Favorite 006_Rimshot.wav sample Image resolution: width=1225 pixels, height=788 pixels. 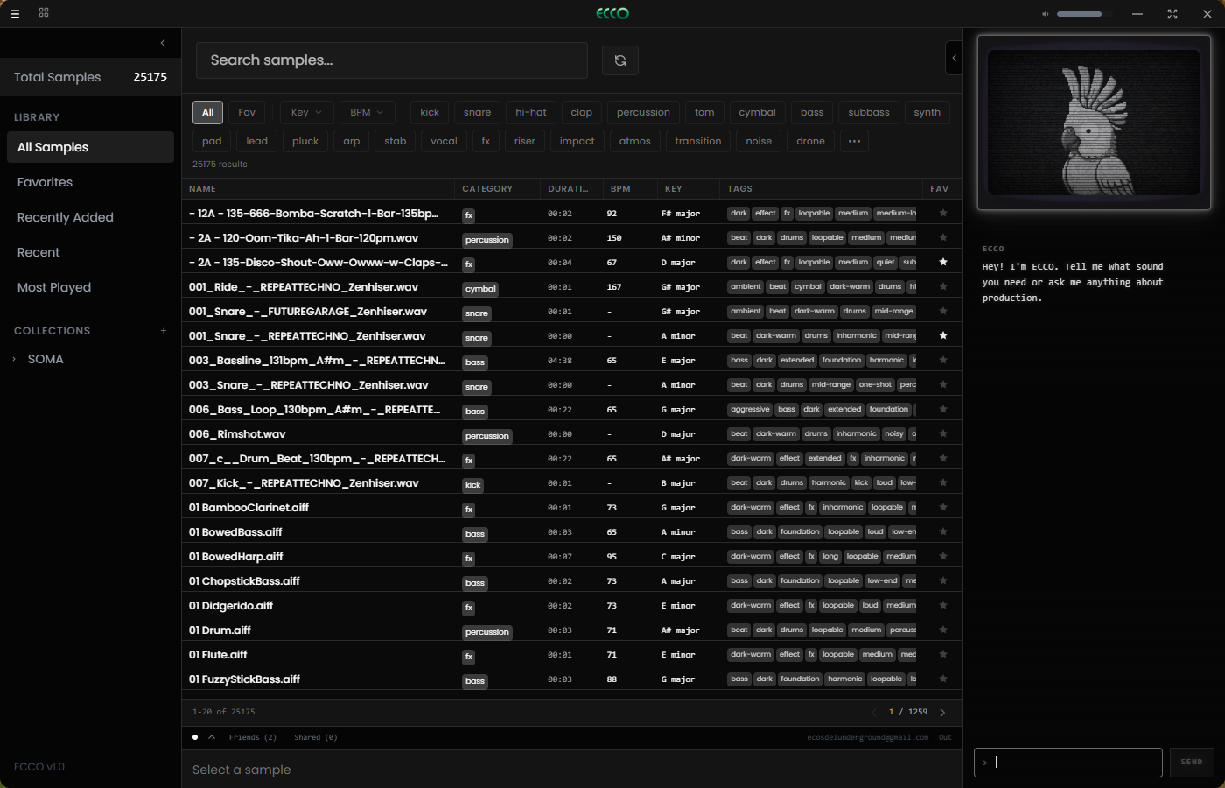click(x=942, y=433)
